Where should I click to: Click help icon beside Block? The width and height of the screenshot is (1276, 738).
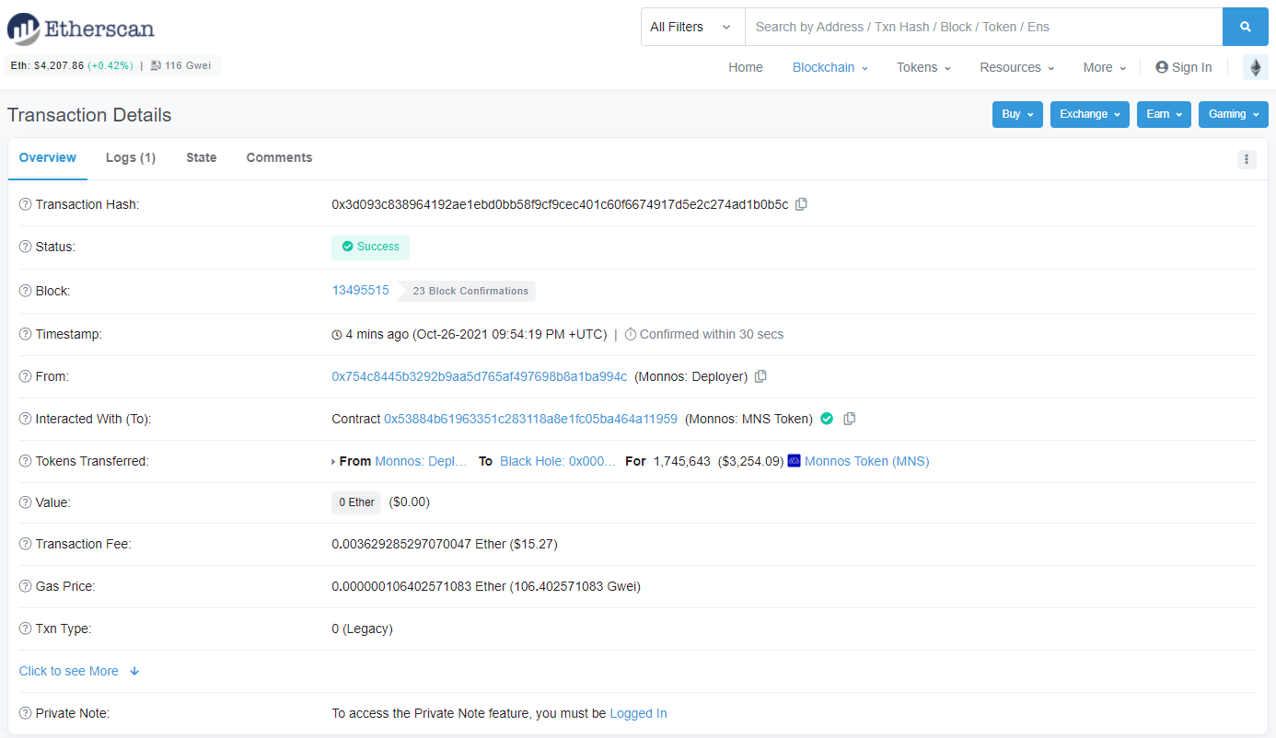pyautogui.click(x=26, y=291)
